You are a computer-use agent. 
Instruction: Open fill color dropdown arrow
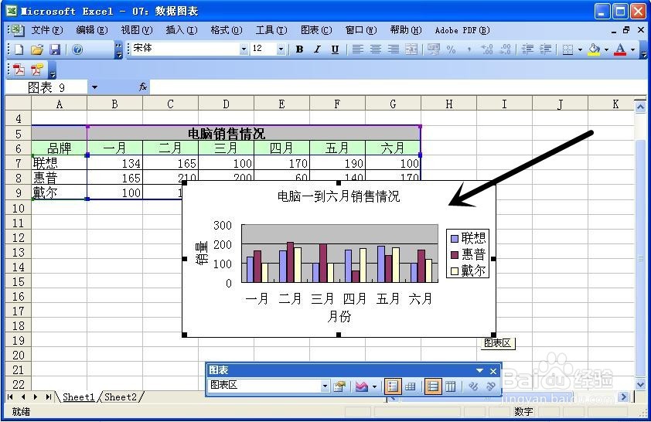point(607,49)
